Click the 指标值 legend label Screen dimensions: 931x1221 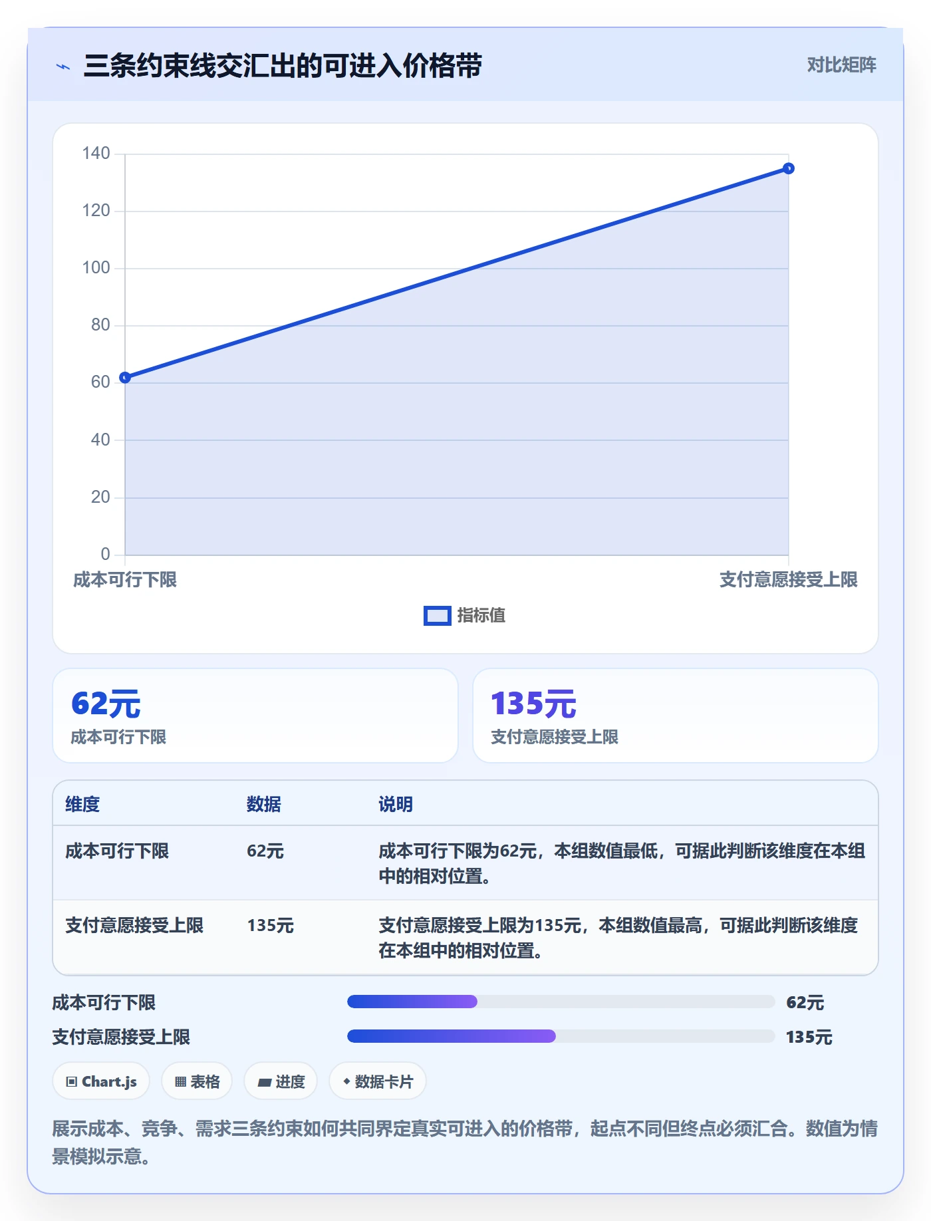(481, 616)
